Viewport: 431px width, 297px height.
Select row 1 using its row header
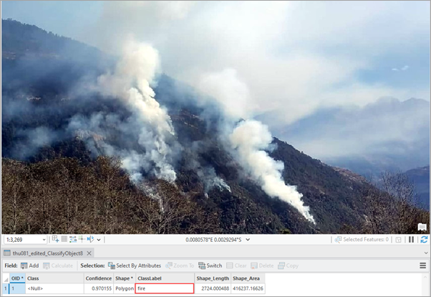pyautogui.click(x=4, y=288)
